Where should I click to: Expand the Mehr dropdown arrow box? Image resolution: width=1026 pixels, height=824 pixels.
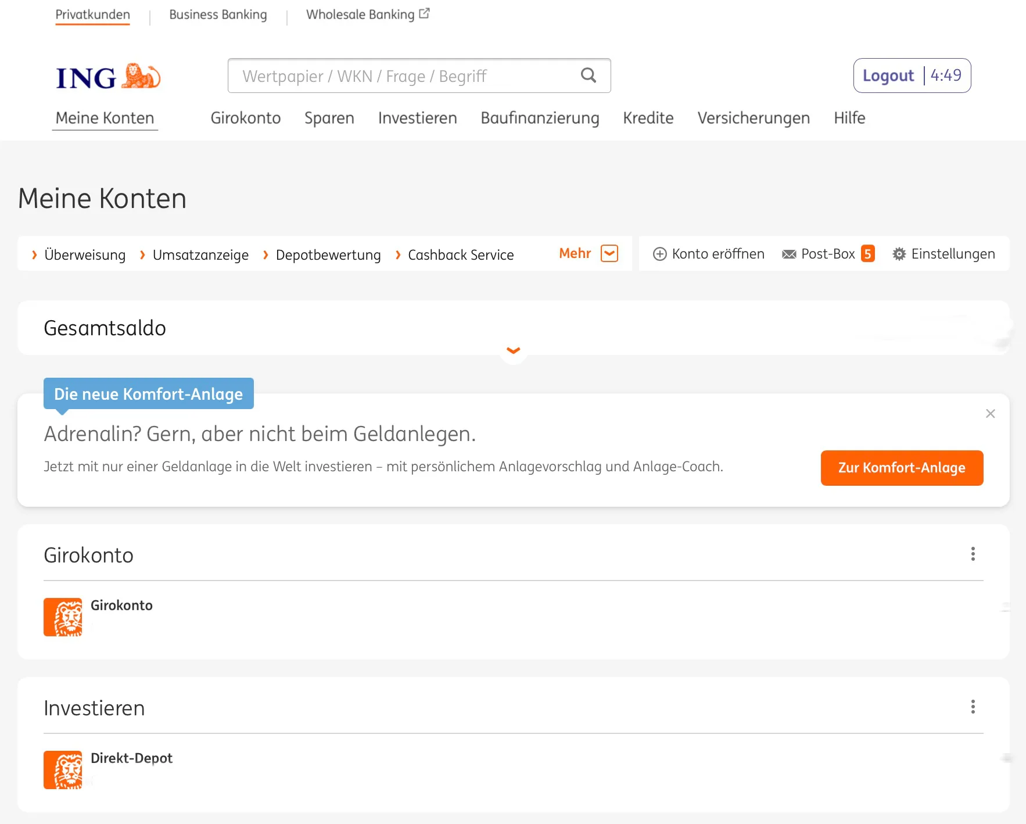click(609, 253)
